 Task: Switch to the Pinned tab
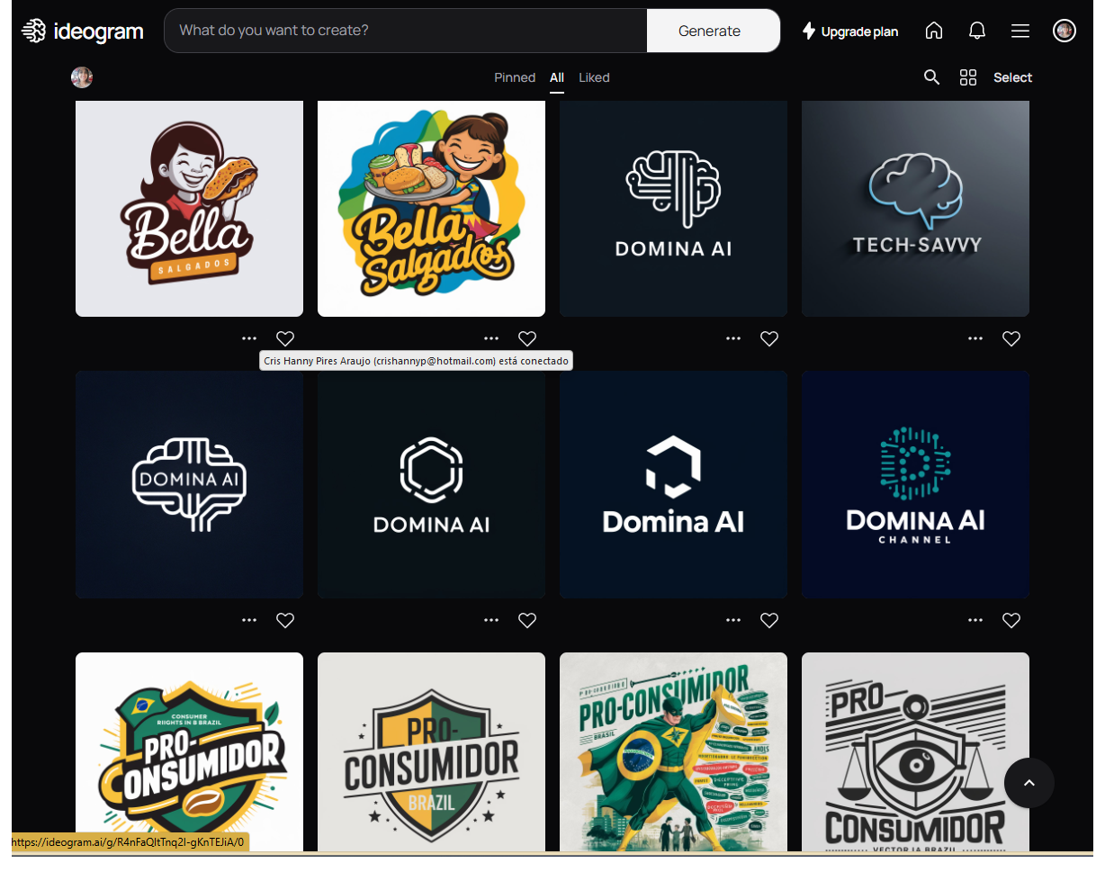coord(515,77)
